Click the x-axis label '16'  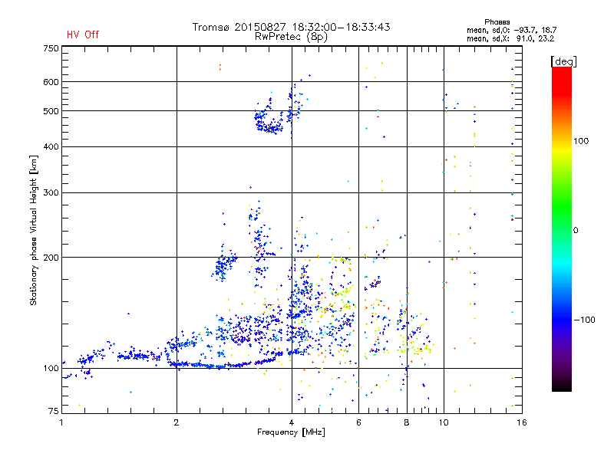[522, 422]
